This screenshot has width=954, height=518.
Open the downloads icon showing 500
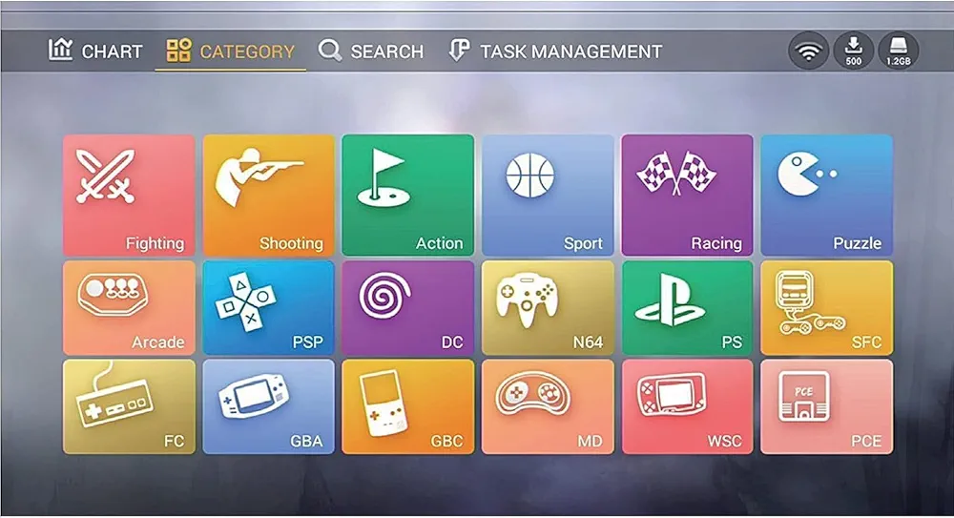click(x=853, y=52)
